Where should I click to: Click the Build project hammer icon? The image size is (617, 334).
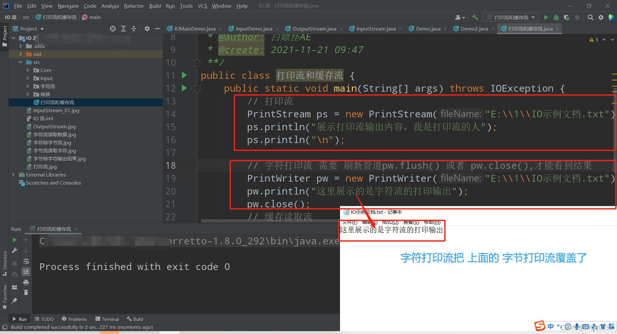coord(475,17)
